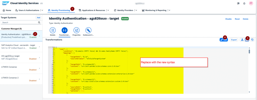Screen dimensions: 257x100
Task: Expand Monitoring & Reporting dropdown arrow
Action: click(x=169, y=10)
